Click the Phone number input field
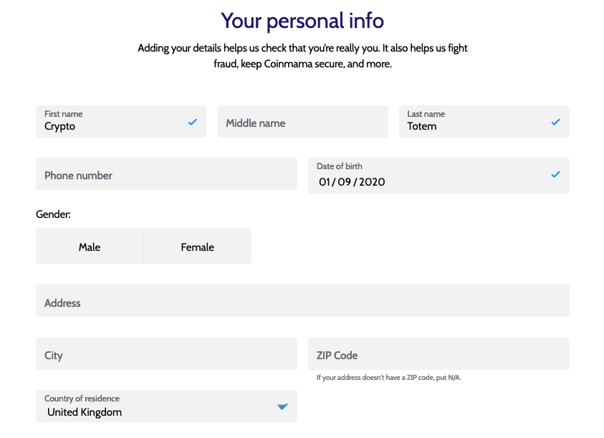Image resolution: width=604 pixels, height=438 pixels. 166,174
